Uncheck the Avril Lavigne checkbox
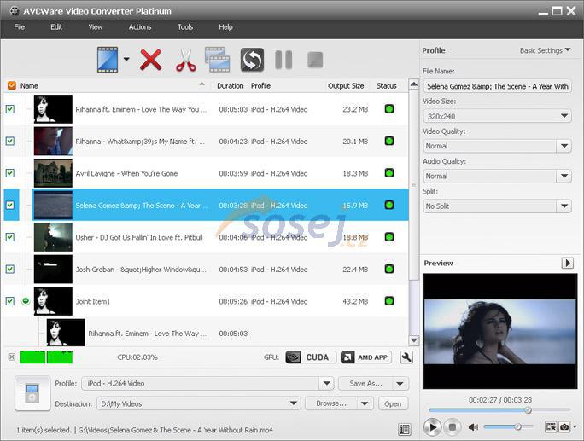The width and height of the screenshot is (584, 441). click(10, 173)
